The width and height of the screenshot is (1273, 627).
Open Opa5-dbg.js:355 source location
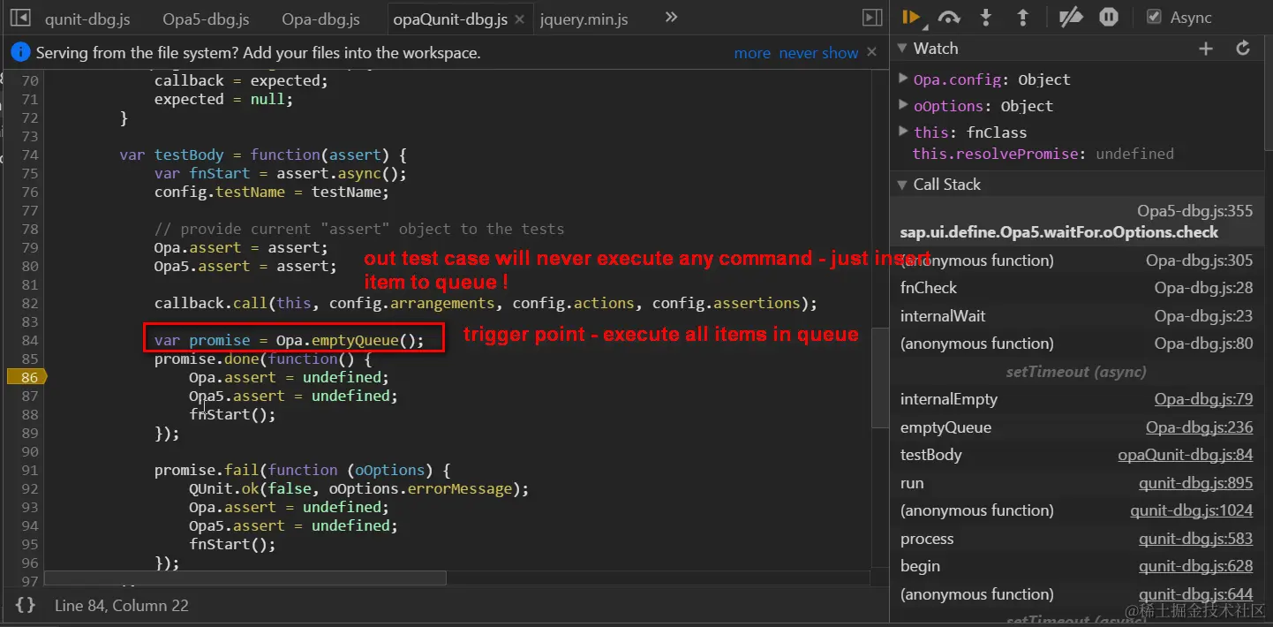[x=1195, y=211]
